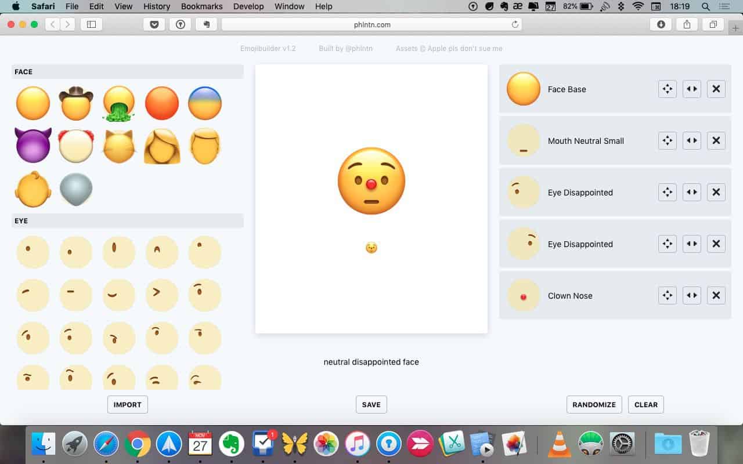Choose the cowboy hat face
Screen dimensions: 743x464
click(x=76, y=103)
